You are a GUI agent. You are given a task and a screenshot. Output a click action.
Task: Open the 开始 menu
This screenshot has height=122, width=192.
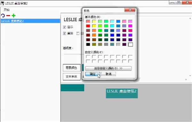pos(6,10)
